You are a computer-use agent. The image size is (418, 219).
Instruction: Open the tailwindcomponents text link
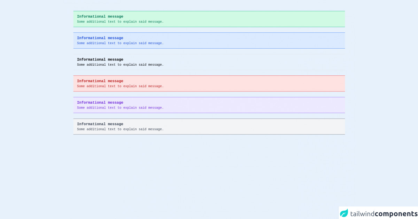pyautogui.click(x=384, y=213)
